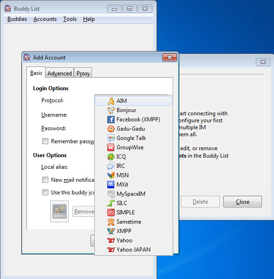Check Use this buddy icon option
274x279 pixels.
click(45, 193)
